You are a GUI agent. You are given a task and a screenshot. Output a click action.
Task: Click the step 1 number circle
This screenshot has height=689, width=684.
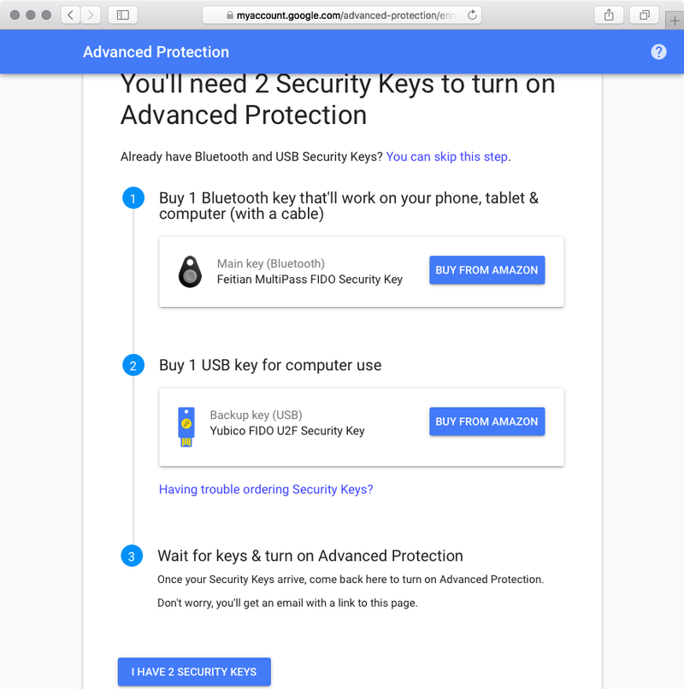[133, 198]
